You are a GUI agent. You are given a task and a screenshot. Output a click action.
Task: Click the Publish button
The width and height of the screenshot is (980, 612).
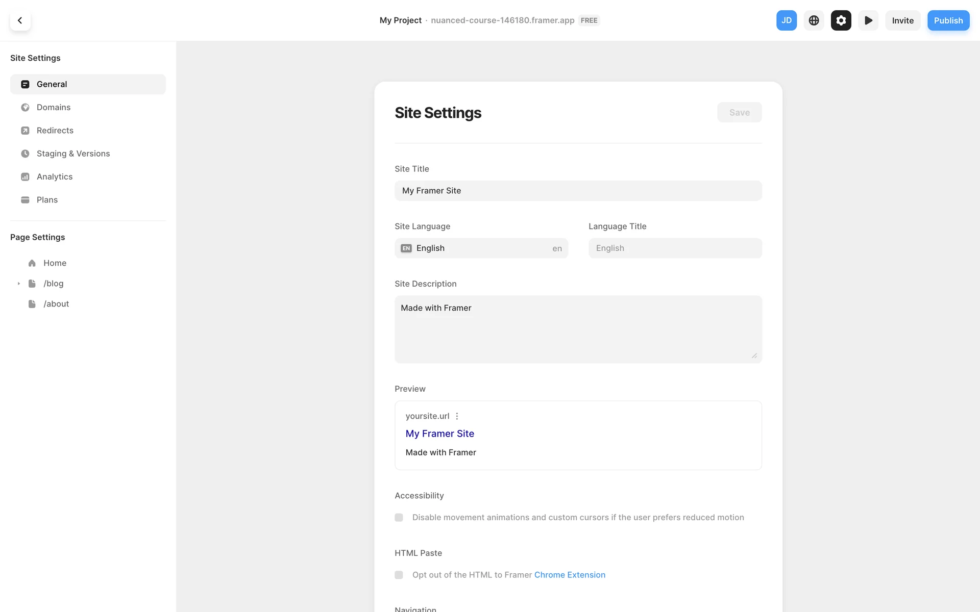948,20
